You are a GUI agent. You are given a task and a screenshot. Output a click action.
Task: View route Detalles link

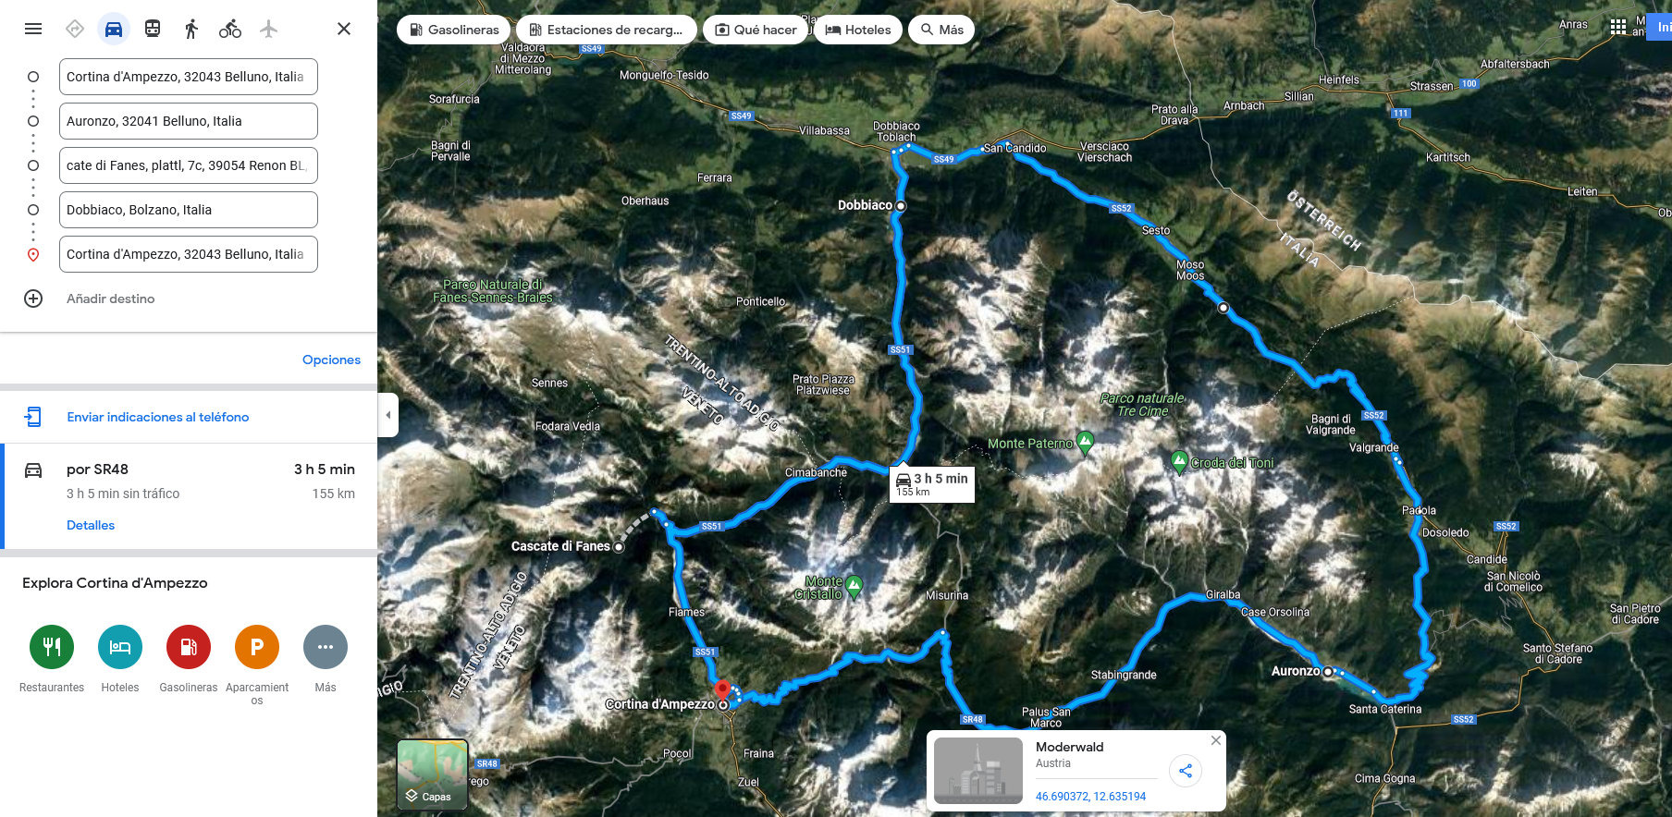pyautogui.click(x=91, y=525)
